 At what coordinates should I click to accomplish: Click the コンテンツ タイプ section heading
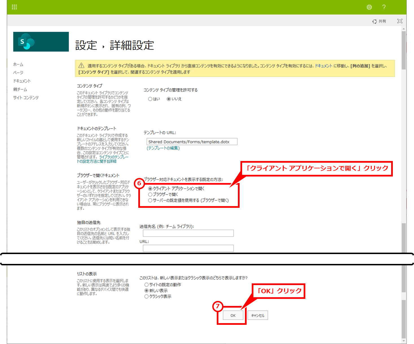[x=89, y=86]
